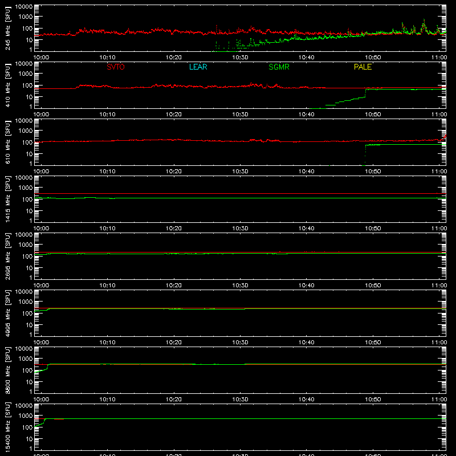The width and height of the screenshot is (456, 456).
Task: Select the '4995 MHz [SFU]' axis title
Action: (x=8, y=313)
